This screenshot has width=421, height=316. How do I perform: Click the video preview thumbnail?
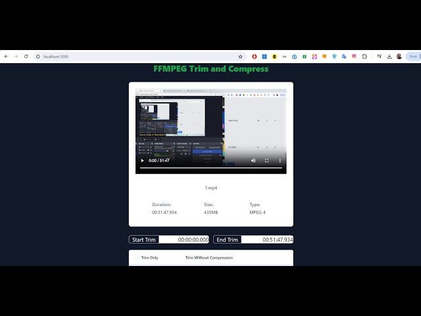tap(210, 122)
